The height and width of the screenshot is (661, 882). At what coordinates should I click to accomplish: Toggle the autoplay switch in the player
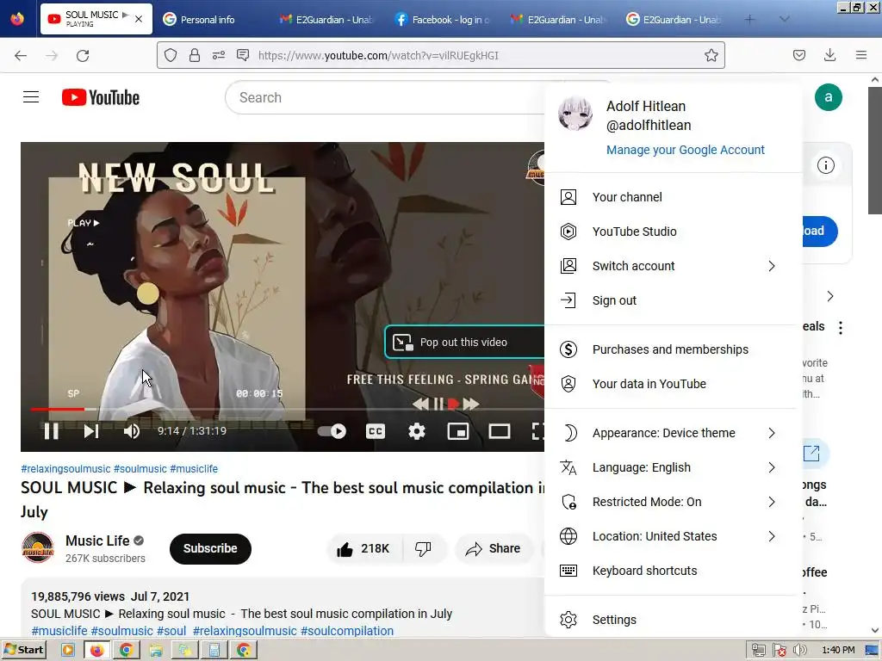point(332,431)
